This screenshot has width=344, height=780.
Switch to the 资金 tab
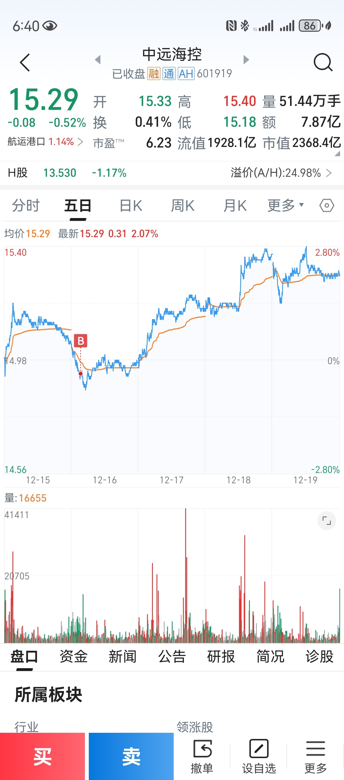74,656
